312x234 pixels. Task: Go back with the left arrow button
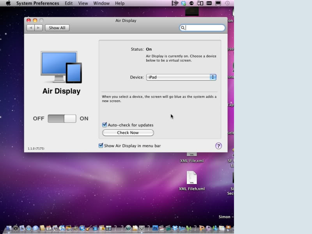(x=30, y=28)
